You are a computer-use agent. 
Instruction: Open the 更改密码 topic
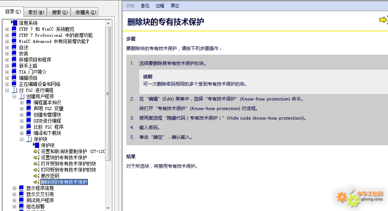coord(50,176)
